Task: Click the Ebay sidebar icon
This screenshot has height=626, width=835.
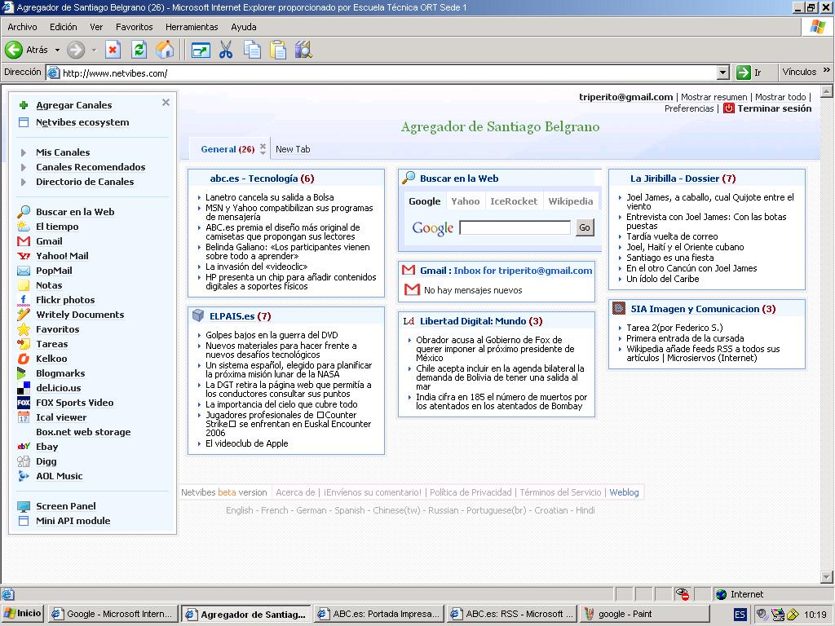Action: (x=24, y=447)
